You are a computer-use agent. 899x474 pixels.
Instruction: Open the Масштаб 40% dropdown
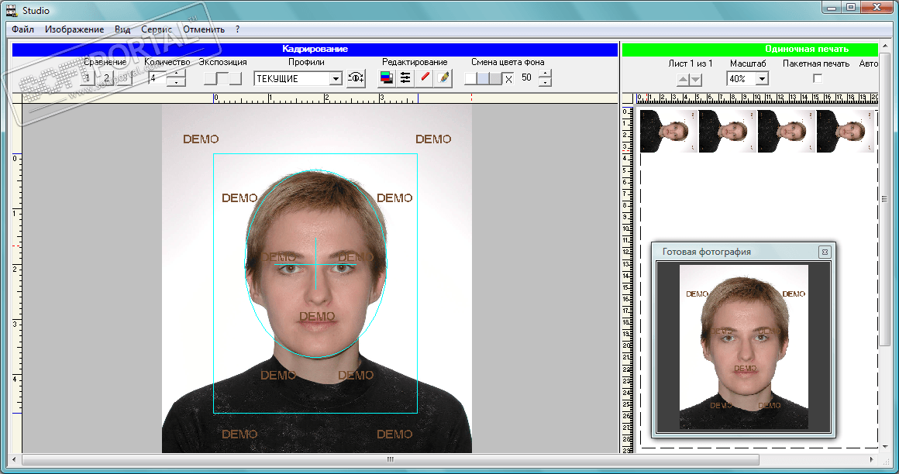(x=761, y=78)
